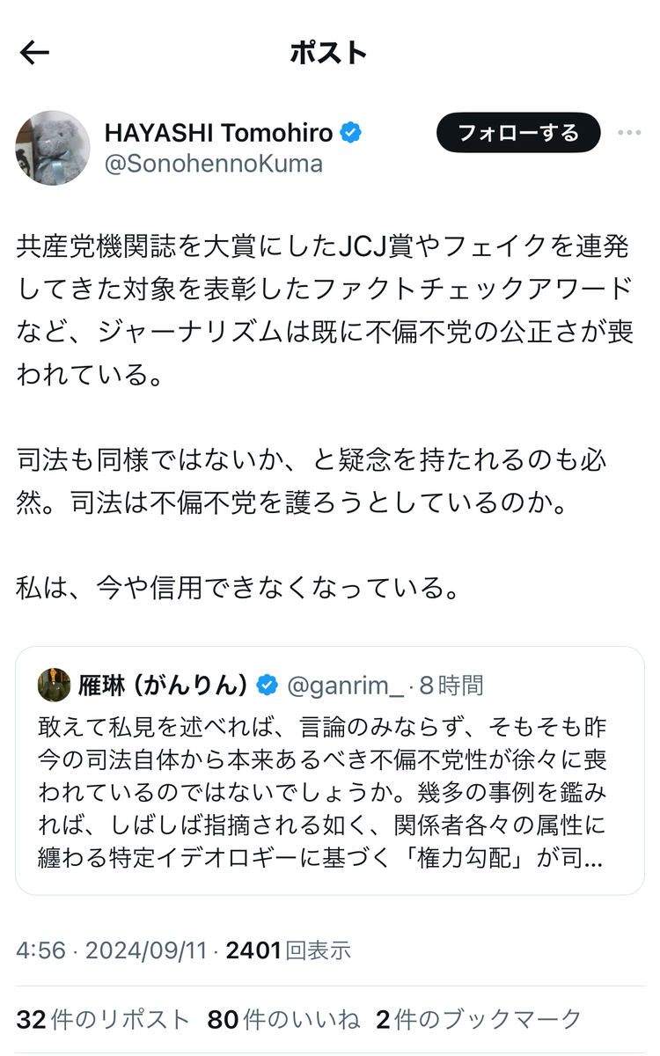Tap the 4:56 2024/09/11 timestamp

(x=111, y=950)
